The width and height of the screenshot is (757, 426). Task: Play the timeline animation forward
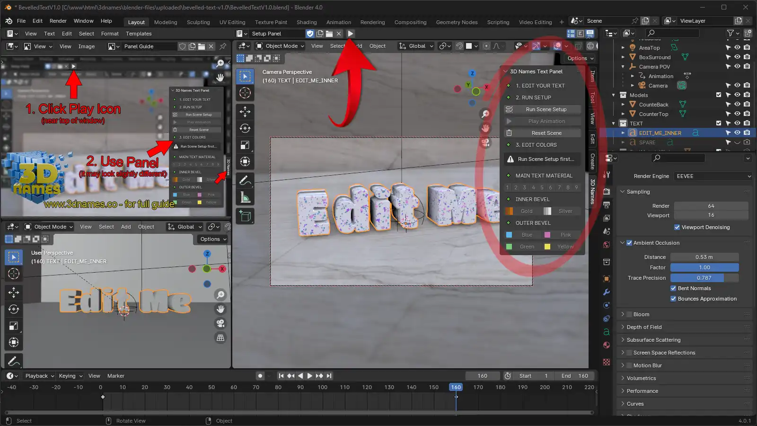point(310,376)
